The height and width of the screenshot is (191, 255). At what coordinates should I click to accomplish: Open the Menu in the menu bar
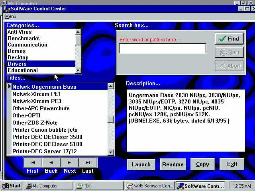pos(11,16)
